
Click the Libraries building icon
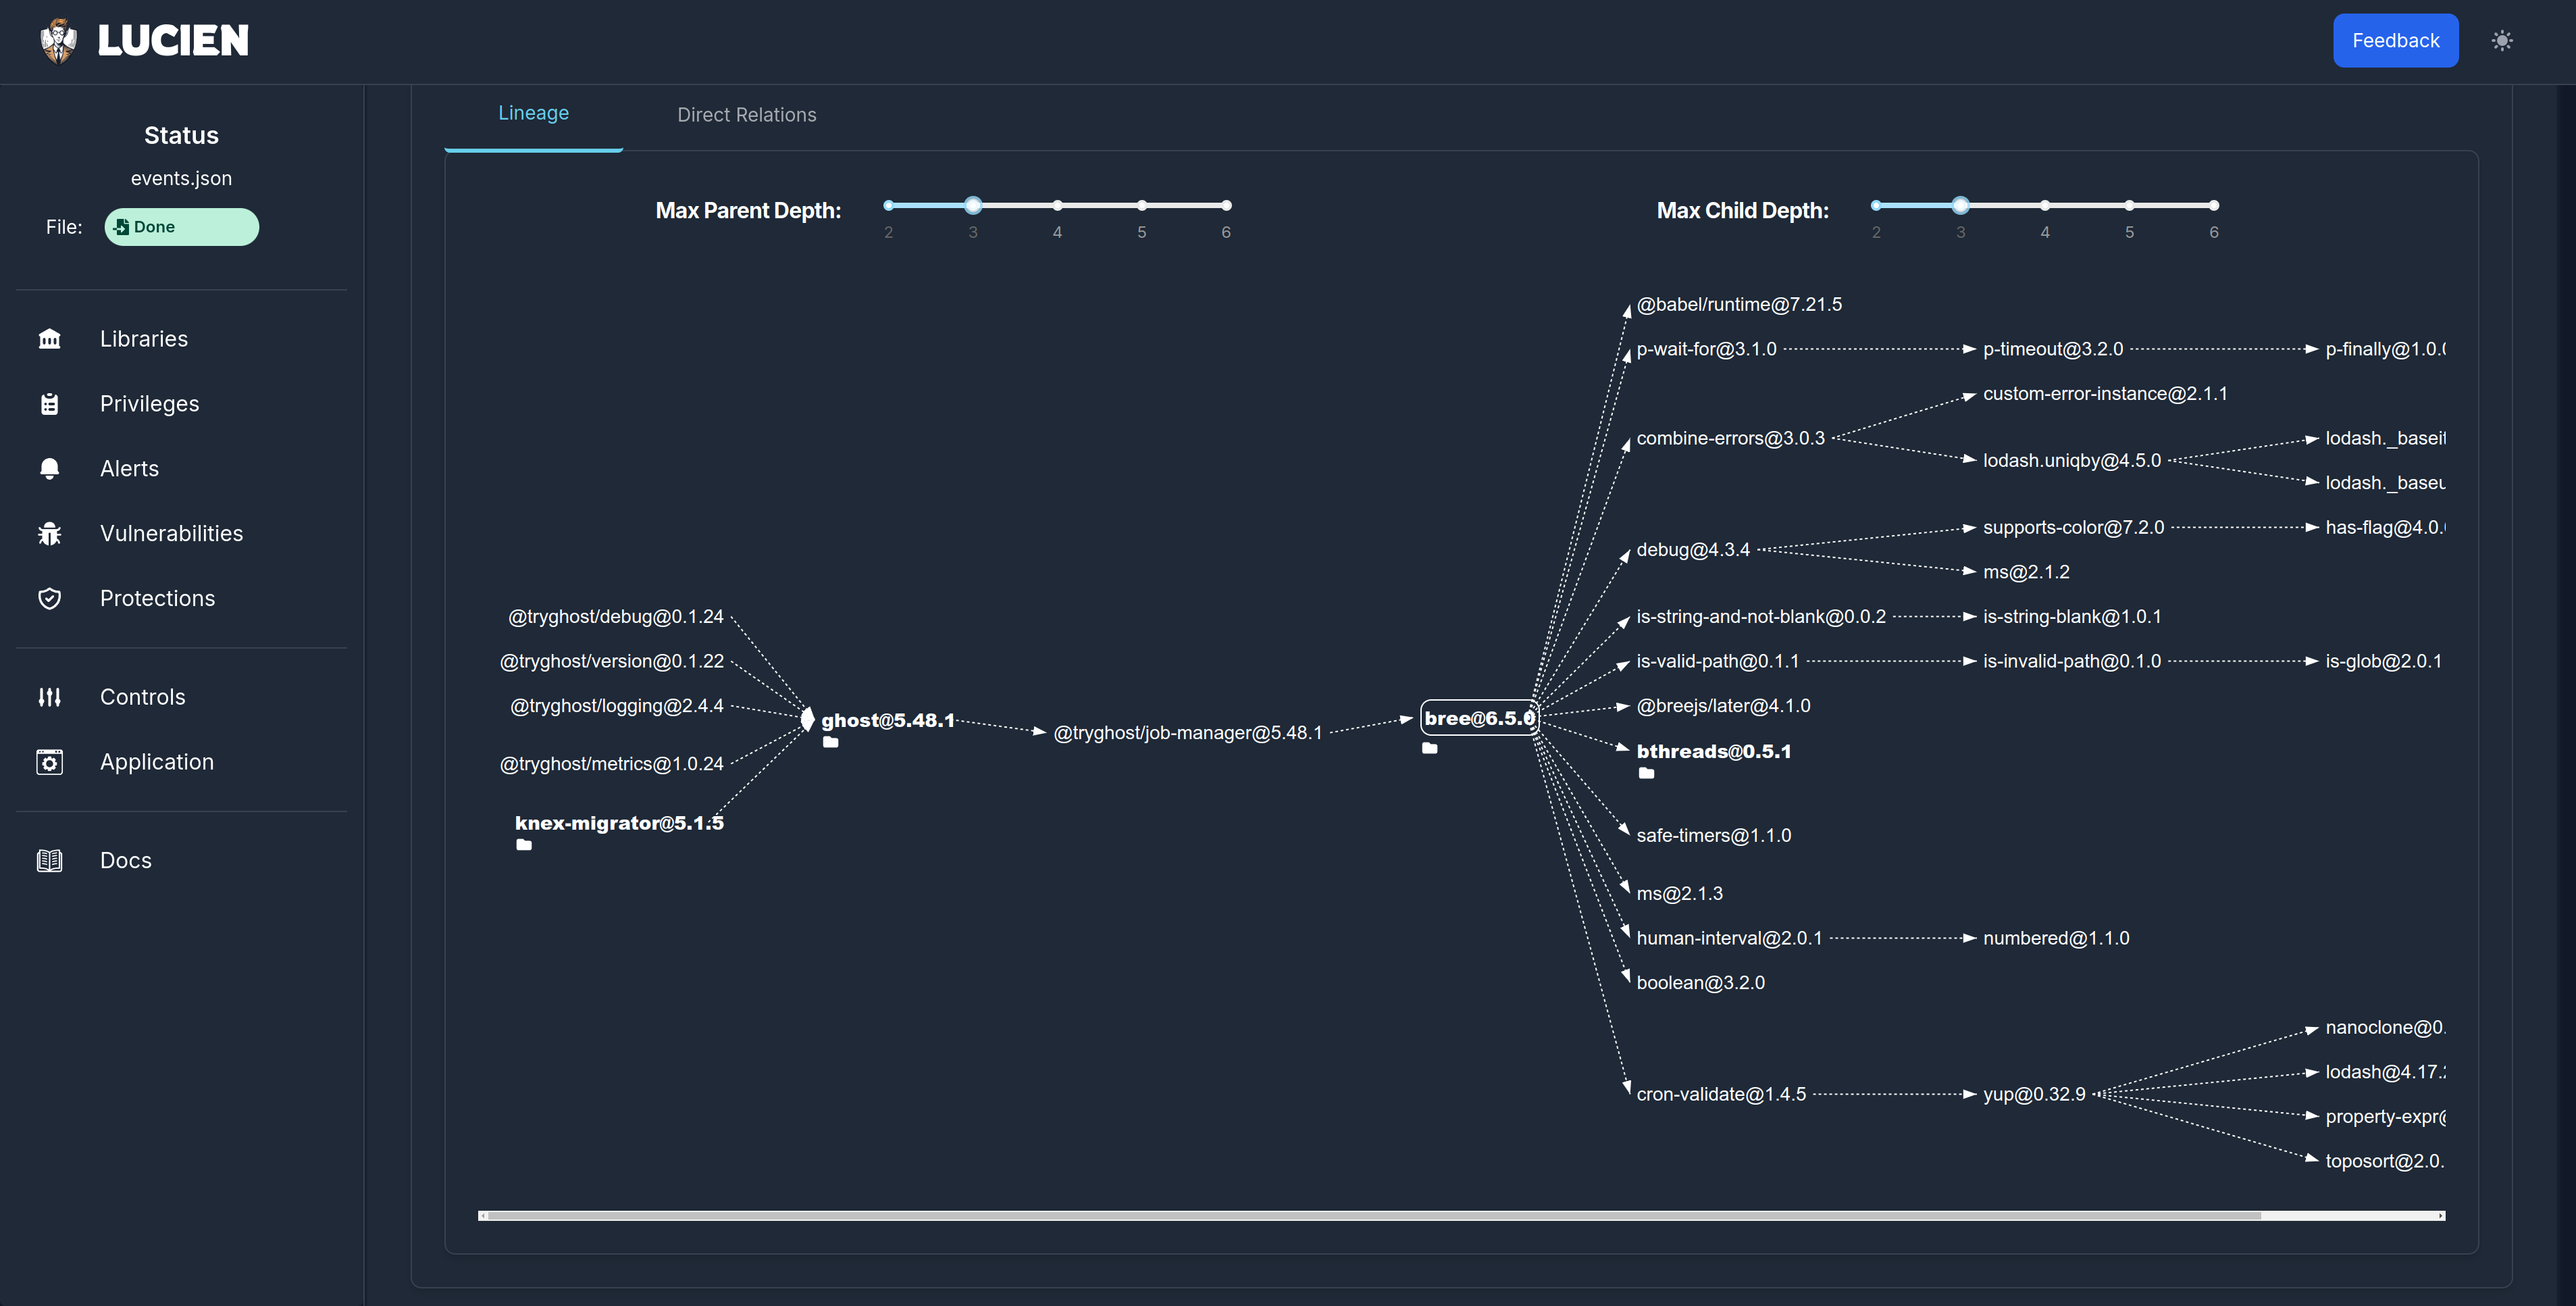click(x=49, y=339)
